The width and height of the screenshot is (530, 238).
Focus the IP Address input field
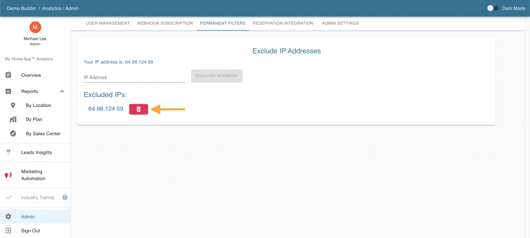(135, 77)
